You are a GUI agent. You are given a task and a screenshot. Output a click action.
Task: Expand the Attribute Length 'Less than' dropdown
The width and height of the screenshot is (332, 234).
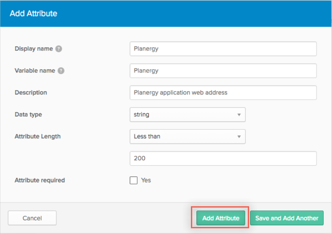click(x=187, y=137)
